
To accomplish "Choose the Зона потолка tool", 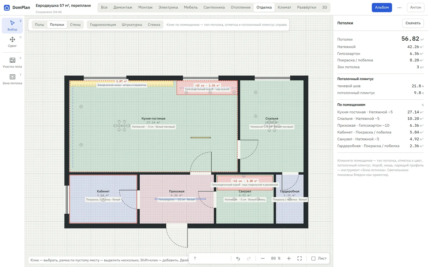I will [12, 79].
